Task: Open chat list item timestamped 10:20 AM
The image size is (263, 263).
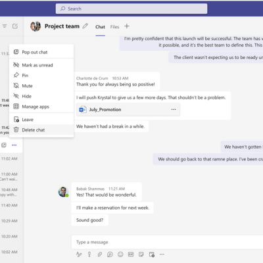Action: 9,237
